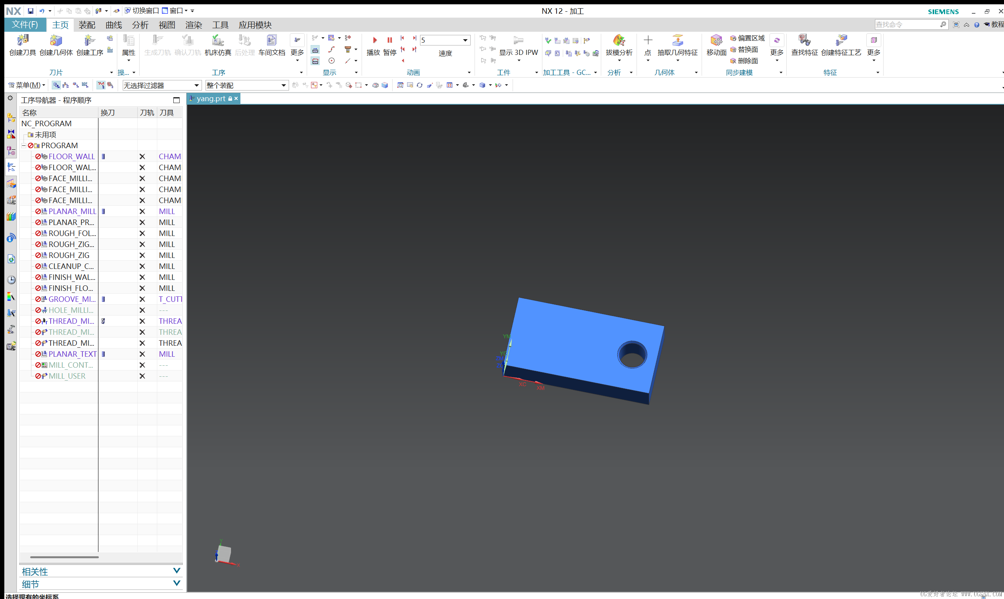This screenshot has width=1004, height=599.
Task: Open Machine Simulation (机床仿真)
Action: pos(218,41)
